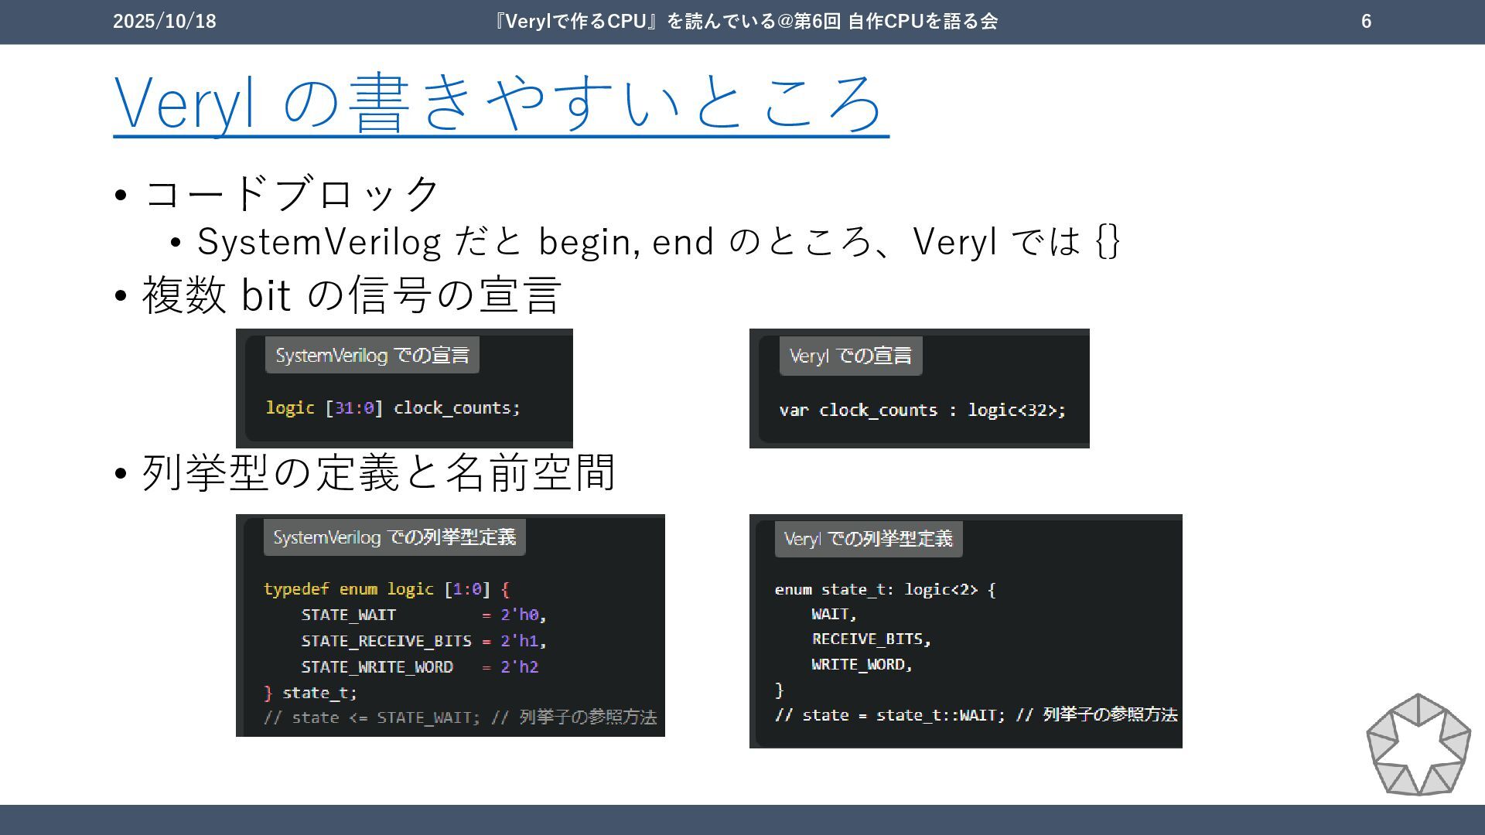Click the heptagon star logo icon

pyautogui.click(x=1418, y=745)
